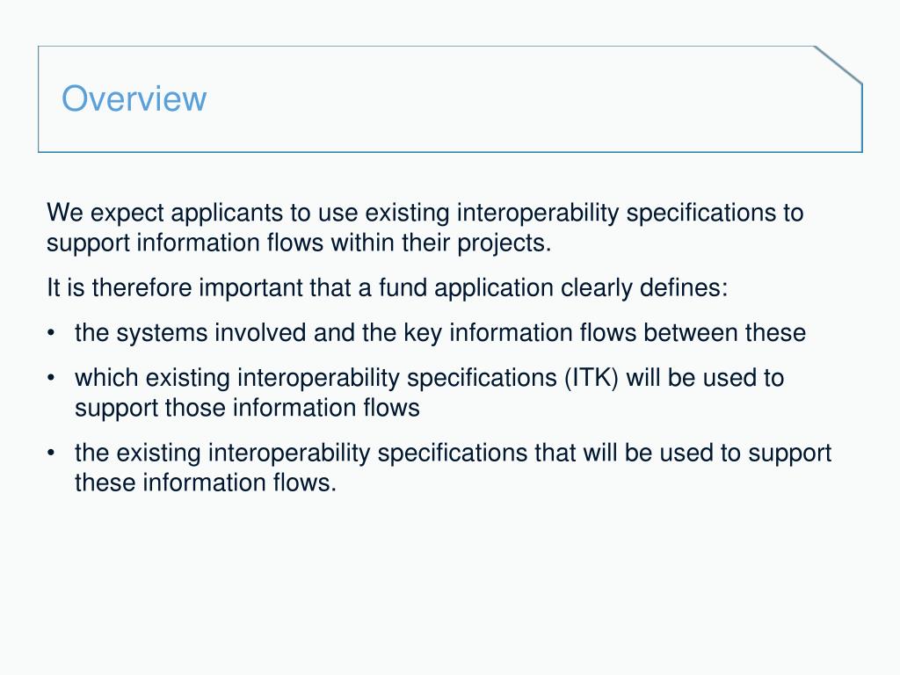Click the line starting "We expect applicants"
Screen dimensions: 900x675
pos(425,214)
